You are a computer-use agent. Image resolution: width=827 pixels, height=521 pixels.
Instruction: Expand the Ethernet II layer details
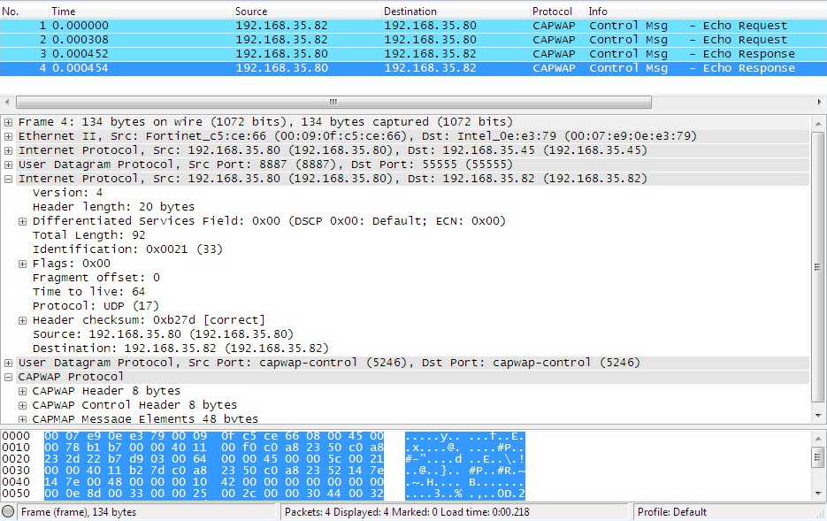point(8,135)
